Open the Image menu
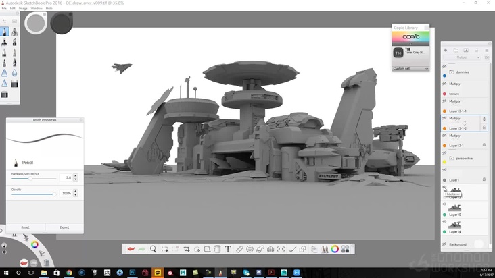Screen dimensions: 495x278 (x=24, y=8)
